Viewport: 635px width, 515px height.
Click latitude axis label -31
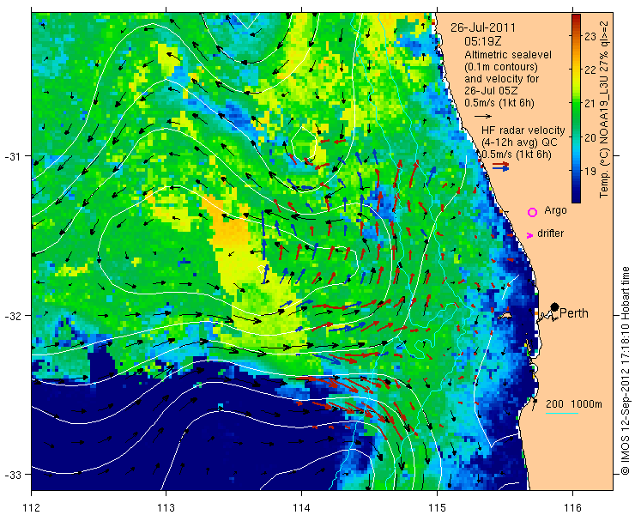click(x=13, y=156)
